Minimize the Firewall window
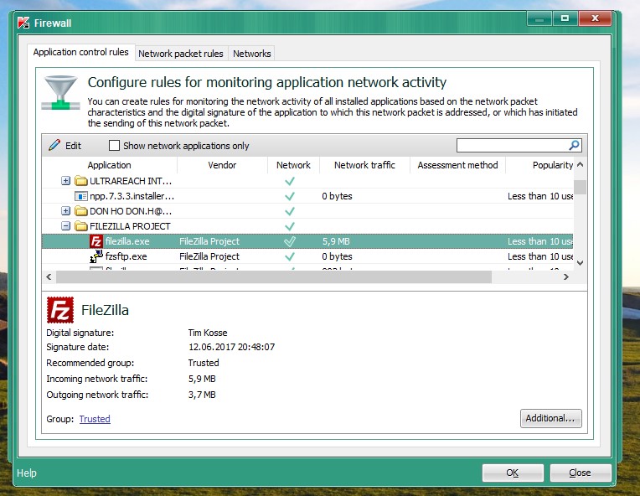 (539, 18)
